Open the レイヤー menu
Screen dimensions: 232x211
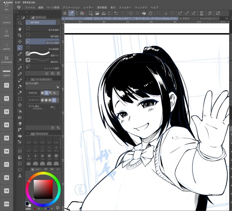[89, 8]
